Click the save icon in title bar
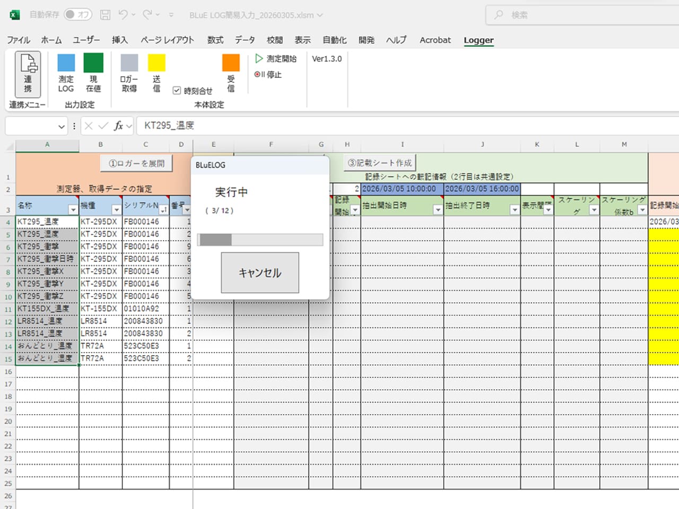 click(106, 15)
